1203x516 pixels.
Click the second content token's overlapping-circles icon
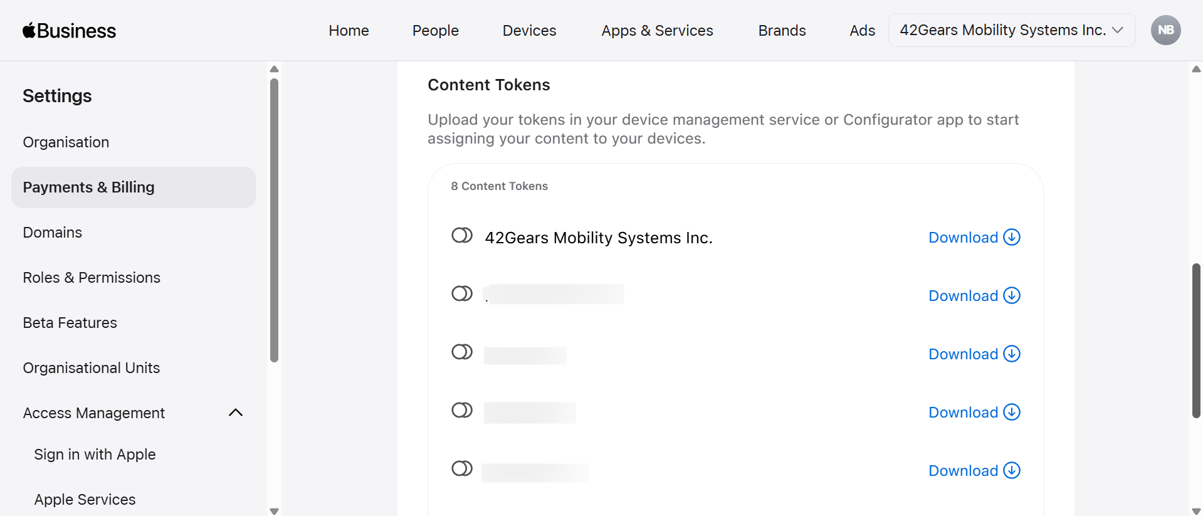click(x=462, y=293)
